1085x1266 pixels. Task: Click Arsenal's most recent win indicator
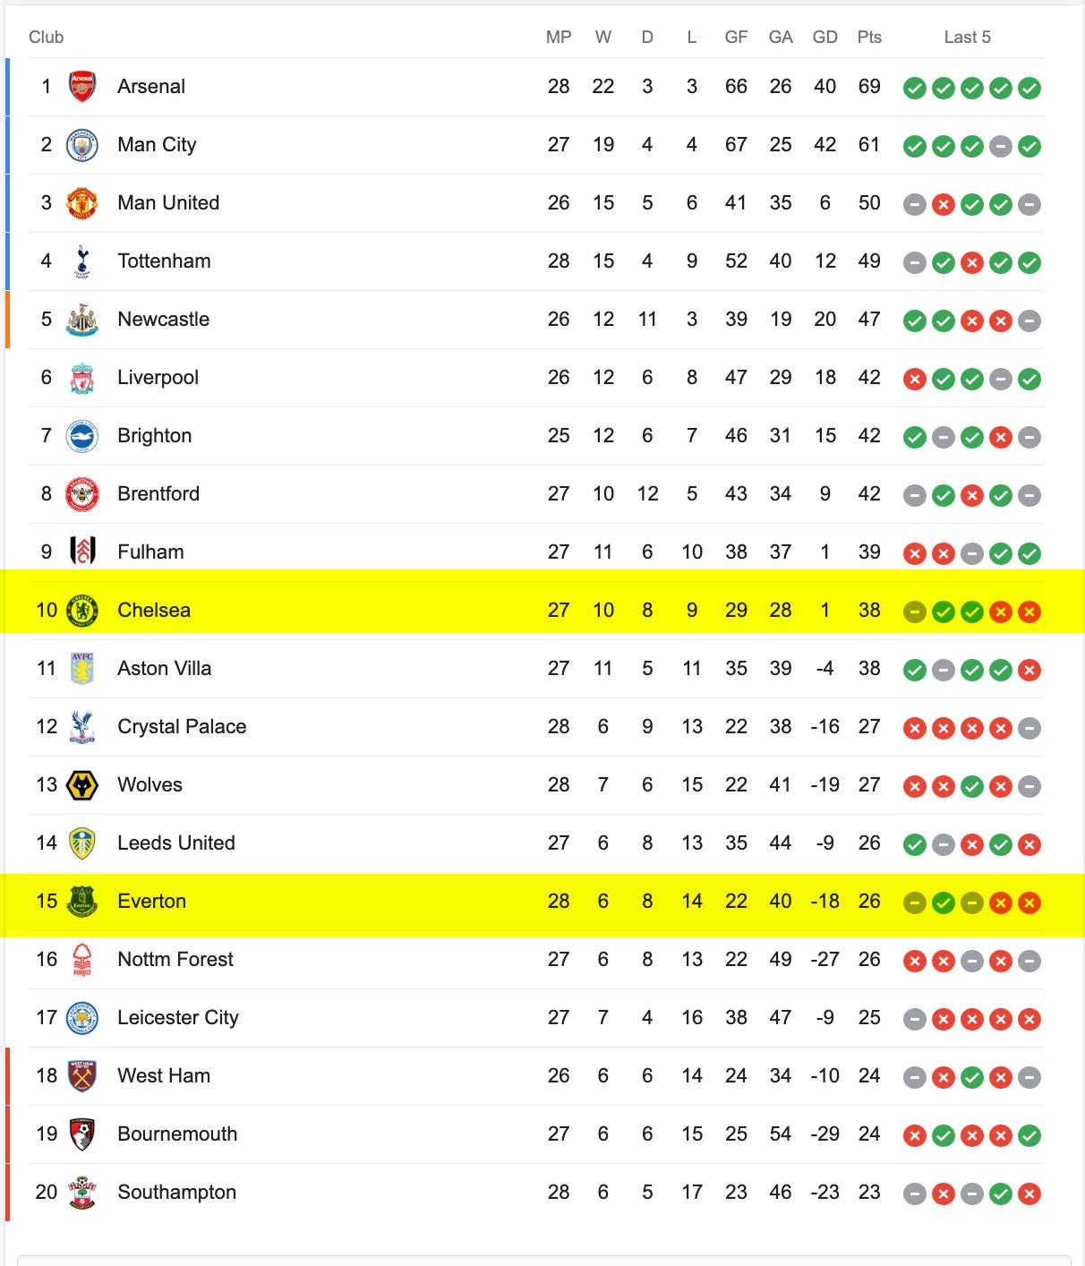1029,88
